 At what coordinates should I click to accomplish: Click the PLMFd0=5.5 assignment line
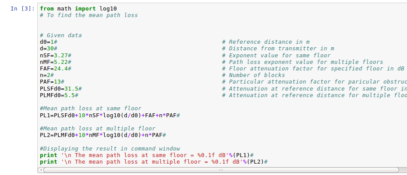point(59,95)
